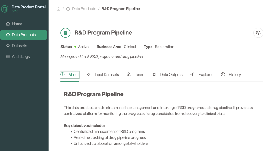Click the Exploration type value
This screenshot has width=266, height=151.
pos(164,47)
